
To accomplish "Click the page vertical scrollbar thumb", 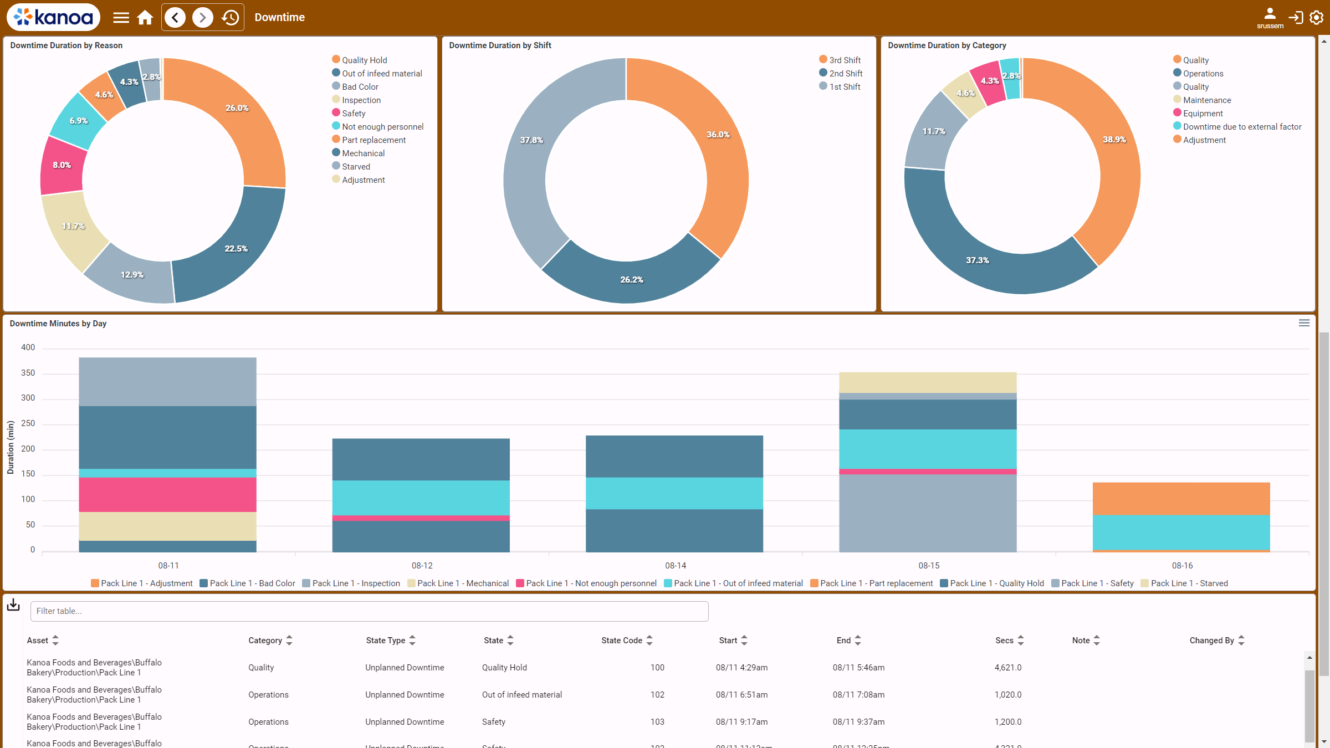I will [x=1324, y=504].
